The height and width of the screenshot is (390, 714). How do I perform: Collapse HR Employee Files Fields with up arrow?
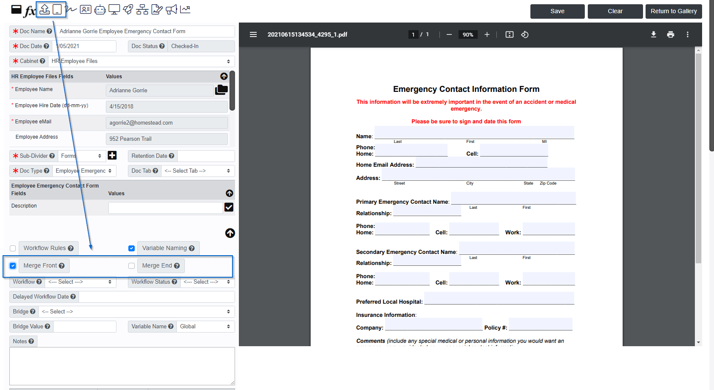coord(224,76)
